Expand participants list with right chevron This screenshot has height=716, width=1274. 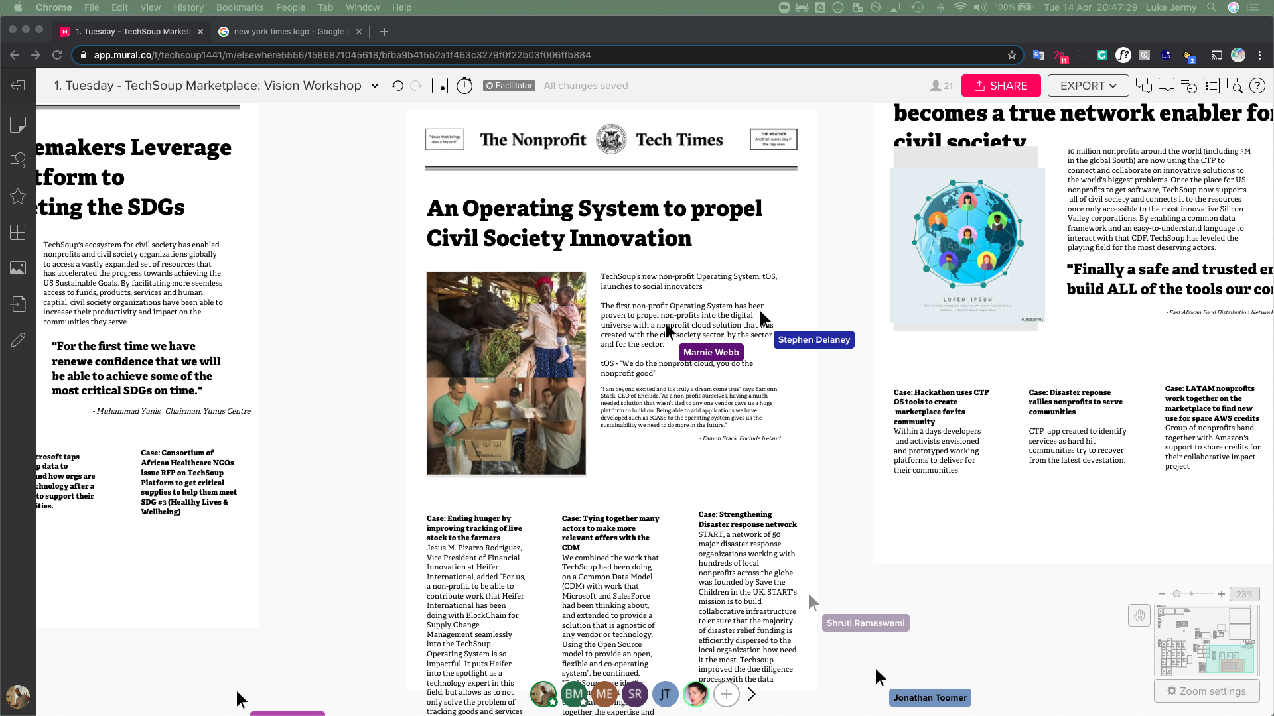point(752,694)
